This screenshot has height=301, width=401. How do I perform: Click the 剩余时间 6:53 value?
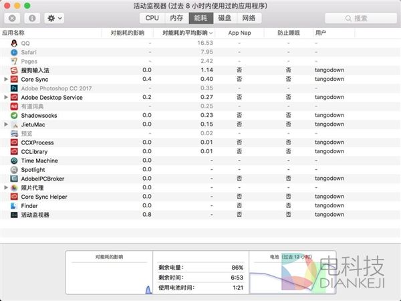pos(237,278)
